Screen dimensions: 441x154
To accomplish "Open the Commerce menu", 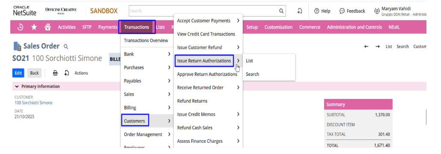I will pyautogui.click(x=310, y=27).
